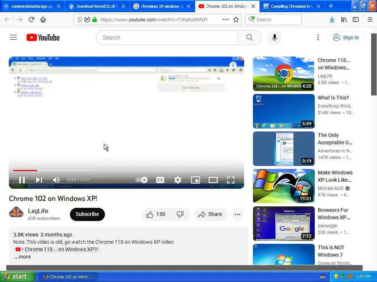Open the browser hamburger menu
Viewport: 377px width, 282px height.
(370, 19)
